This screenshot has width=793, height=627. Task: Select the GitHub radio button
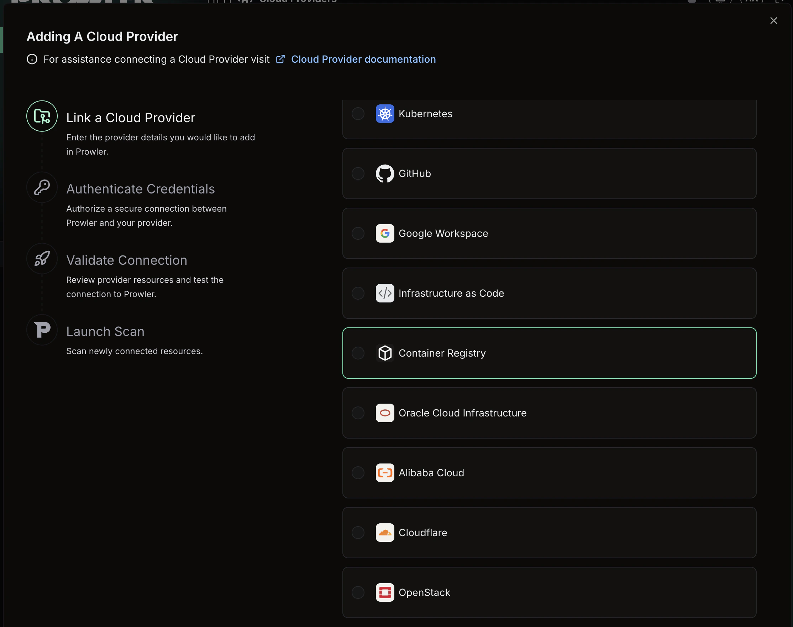pos(357,173)
